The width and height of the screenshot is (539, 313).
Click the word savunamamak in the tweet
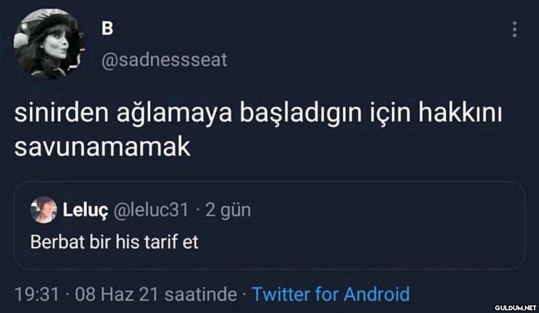[103, 148]
